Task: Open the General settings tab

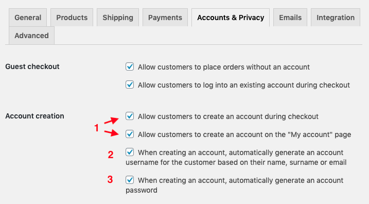Action: (28, 18)
